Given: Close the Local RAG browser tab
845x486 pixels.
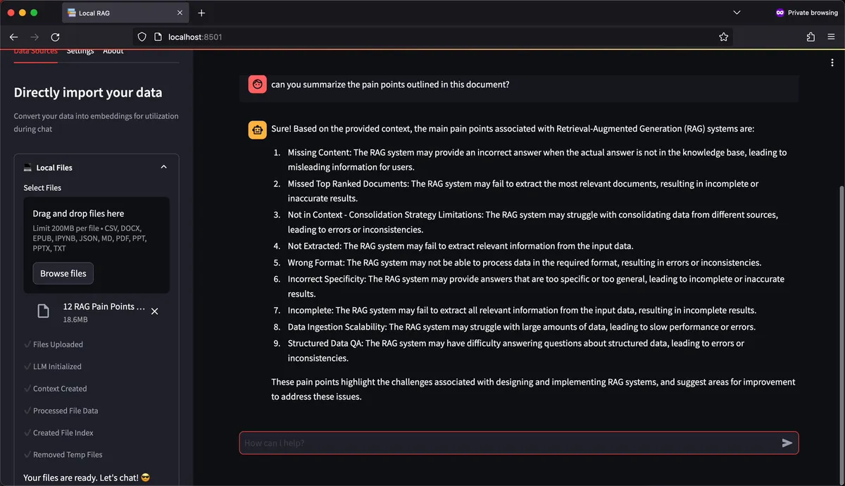Looking at the screenshot, I should [180, 13].
